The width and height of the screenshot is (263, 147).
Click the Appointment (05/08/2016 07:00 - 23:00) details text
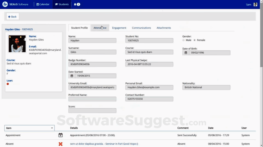pyautogui.click(x=93, y=135)
